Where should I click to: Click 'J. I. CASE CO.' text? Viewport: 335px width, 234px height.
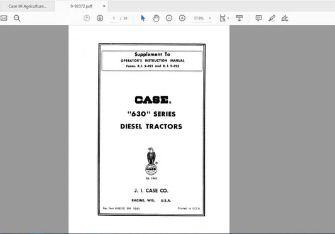[x=151, y=191]
